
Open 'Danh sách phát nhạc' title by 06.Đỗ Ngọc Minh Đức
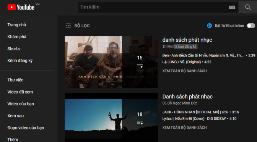pos(187,97)
